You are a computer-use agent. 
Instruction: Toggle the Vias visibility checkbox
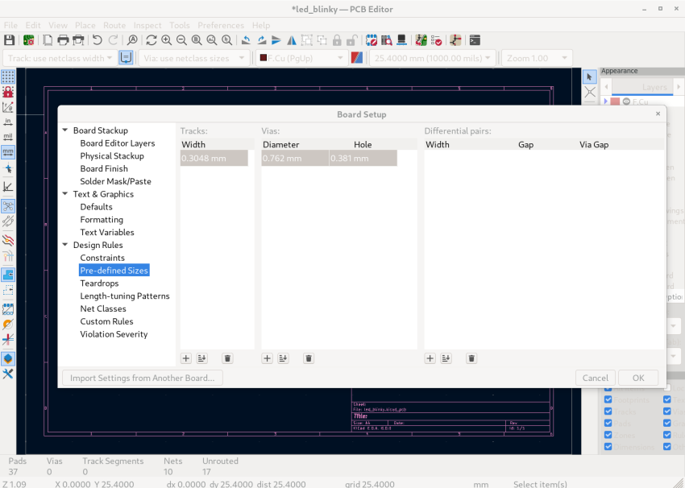point(667,411)
